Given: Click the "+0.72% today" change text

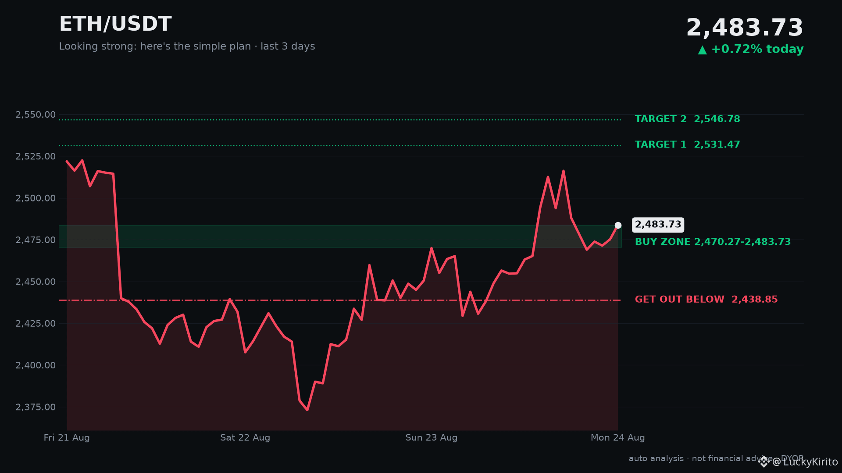Looking at the screenshot, I should 757,49.
